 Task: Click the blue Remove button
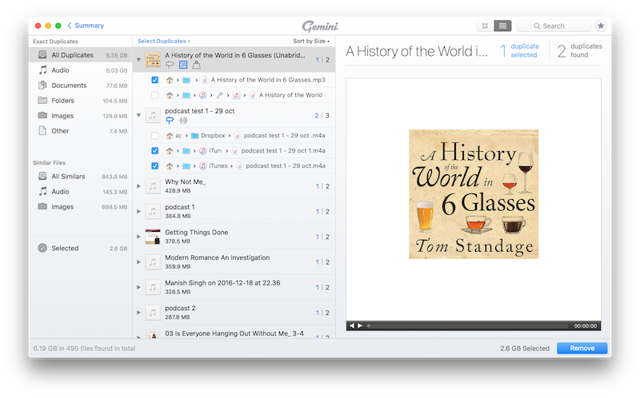pos(582,348)
